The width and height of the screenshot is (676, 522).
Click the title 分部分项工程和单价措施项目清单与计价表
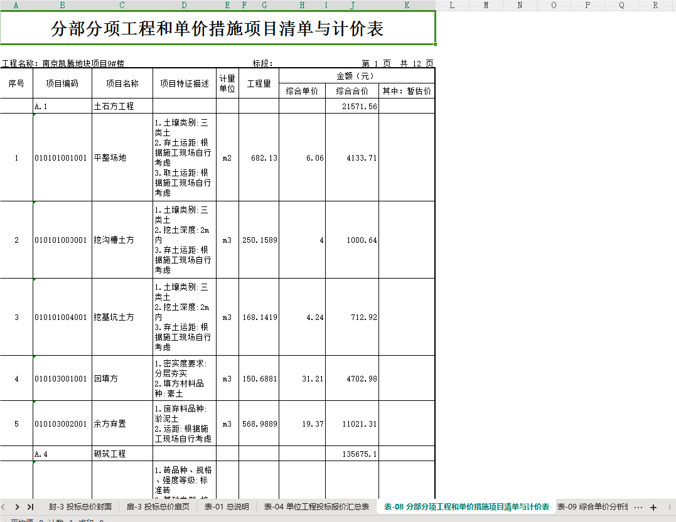pos(217,28)
